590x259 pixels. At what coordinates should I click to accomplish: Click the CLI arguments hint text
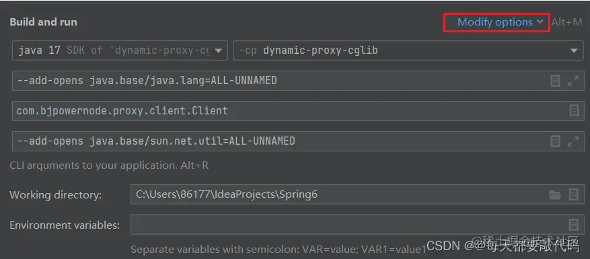tap(109, 165)
